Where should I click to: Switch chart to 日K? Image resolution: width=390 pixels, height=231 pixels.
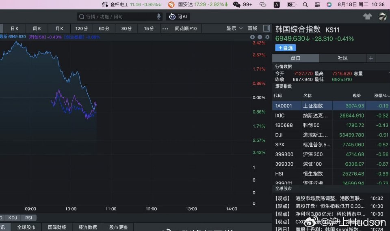pos(15,28)
